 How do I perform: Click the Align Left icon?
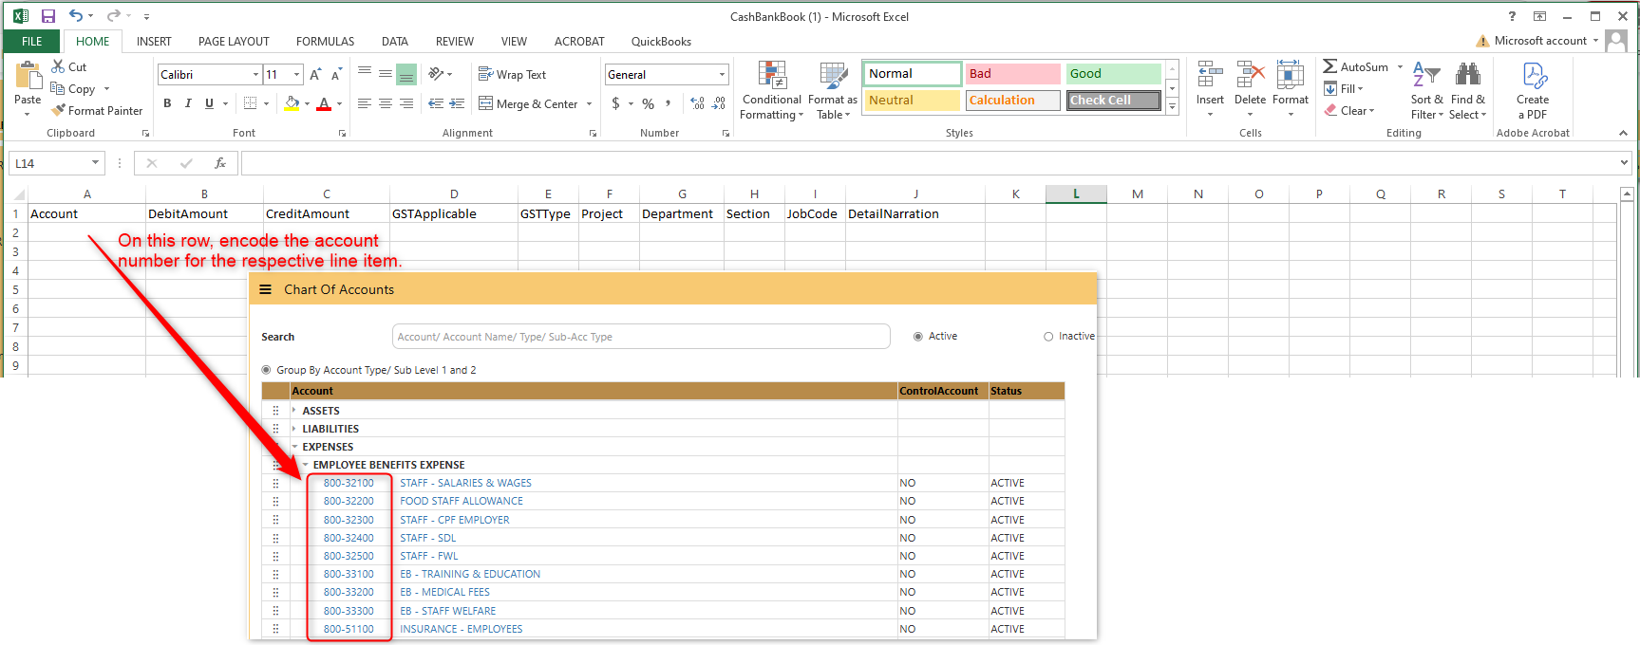tap(364, 103)
